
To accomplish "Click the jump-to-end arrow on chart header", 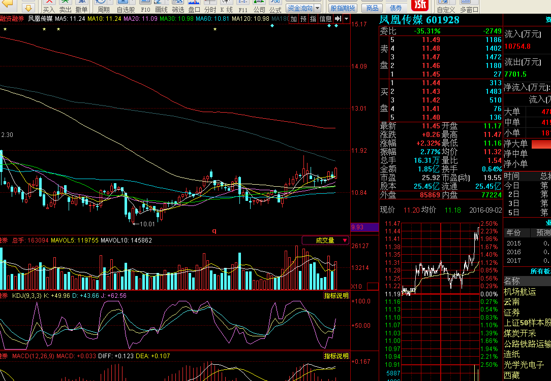I will coord(338,19).
